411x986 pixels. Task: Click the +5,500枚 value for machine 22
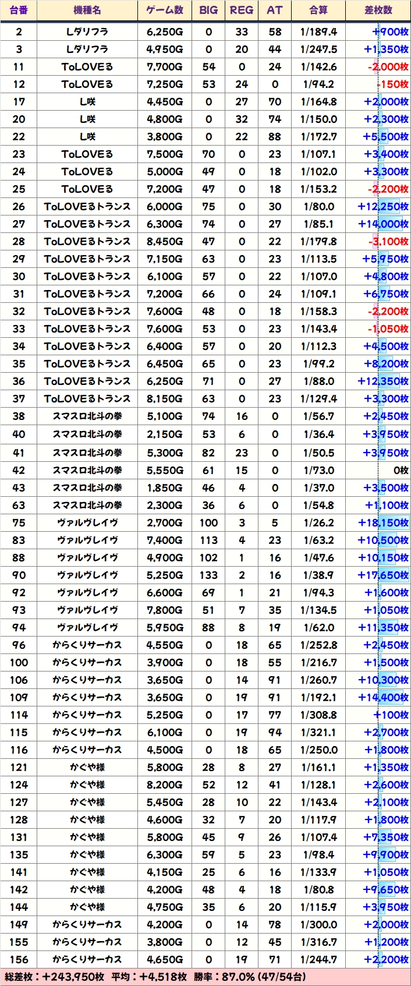pyautogui.click(x=386, y=136)
